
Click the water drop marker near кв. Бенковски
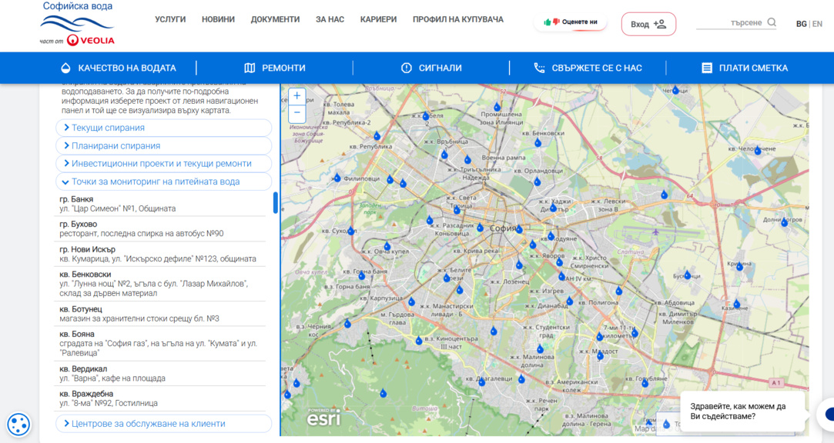538,143
